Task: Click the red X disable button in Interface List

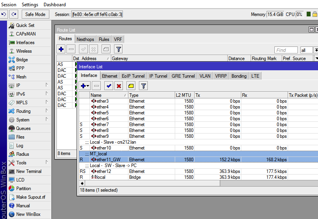Action: click(119, 86)
